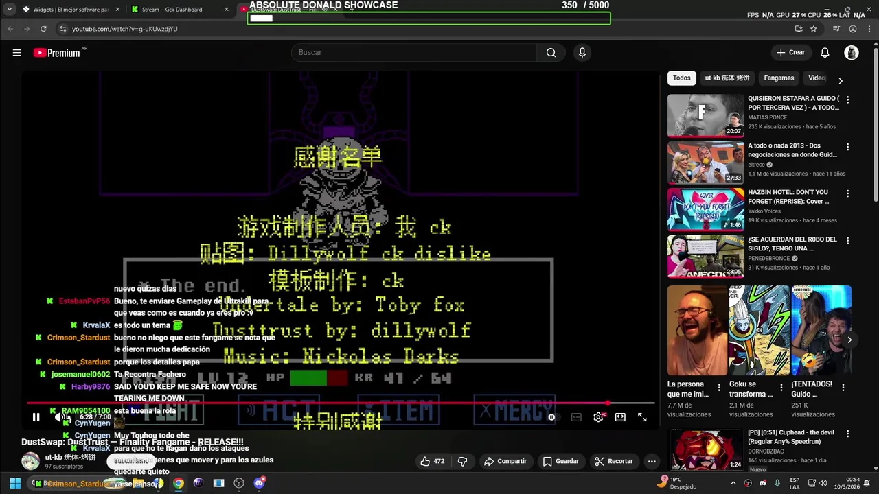Open the MATIAS PONCE channel

767,117
